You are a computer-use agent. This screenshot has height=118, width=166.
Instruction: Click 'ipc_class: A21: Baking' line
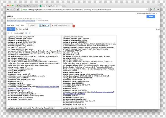[x=71, y=53]
